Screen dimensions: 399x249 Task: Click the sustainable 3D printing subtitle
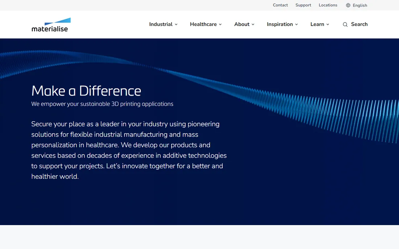(x=102, y=104)
